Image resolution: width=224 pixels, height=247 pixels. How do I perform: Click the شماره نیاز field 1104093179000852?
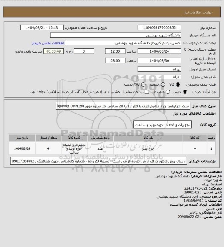point(159,27)
